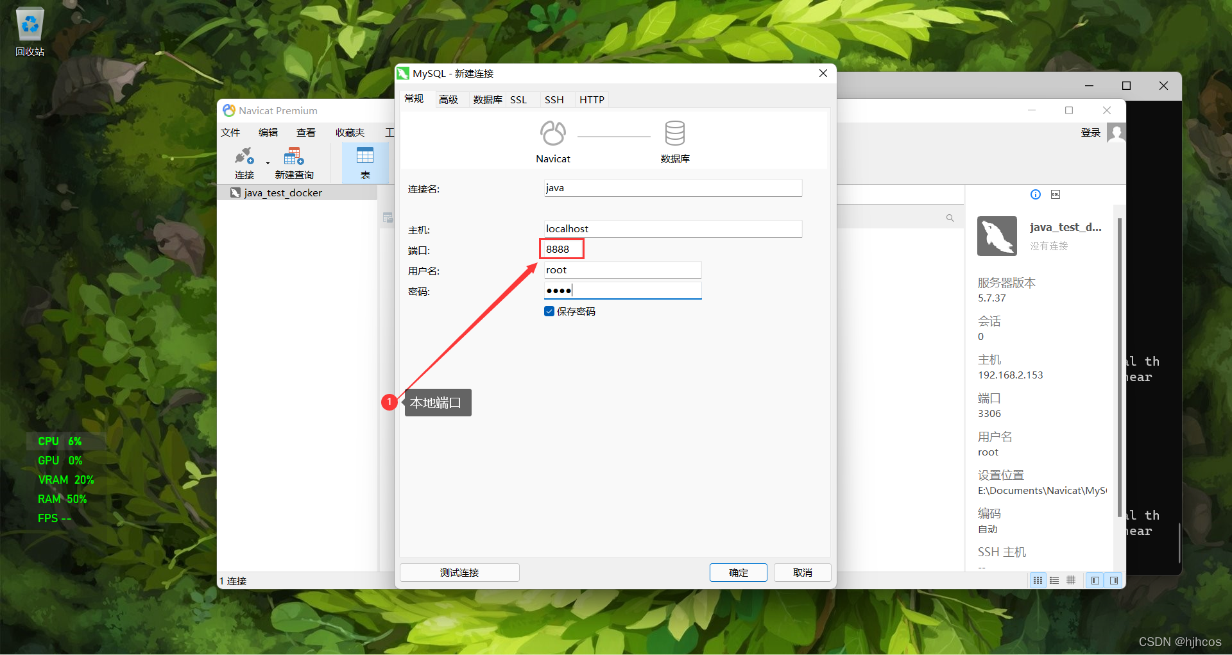
Task: Click the port field showing 8888
Action: pyautogui.click(x=561, y=249)
